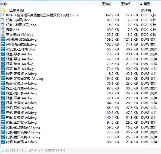Toggle sort arrow beside 类型 header
This screenshot has width=161, height=154.
pos(141,4)
